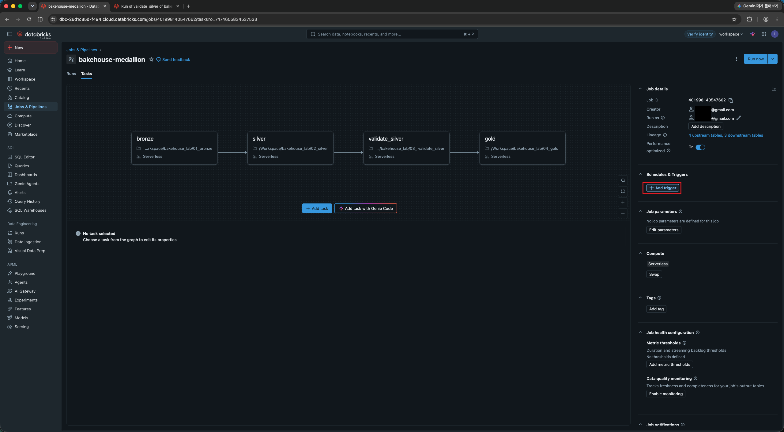This screenshot has height=432, width=784.
Task: Open the browser extensions icon
Action: click(x=750, y=19)
